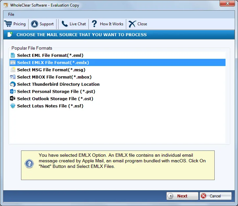
Task: Select EML File Format(*.eml) row
Action: [117, 55]
